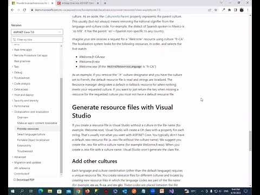Share this page using the share icon
This screenshot has width=260, height=195.
pyautogui.click(x=210, y=10)
